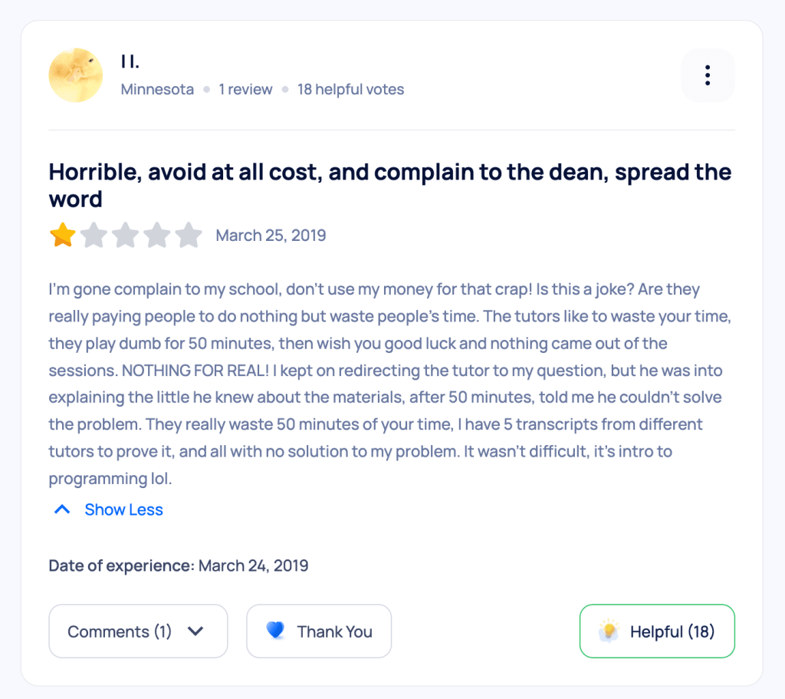
Task: Toggle the second star rating
Action: tap(94, 236)
